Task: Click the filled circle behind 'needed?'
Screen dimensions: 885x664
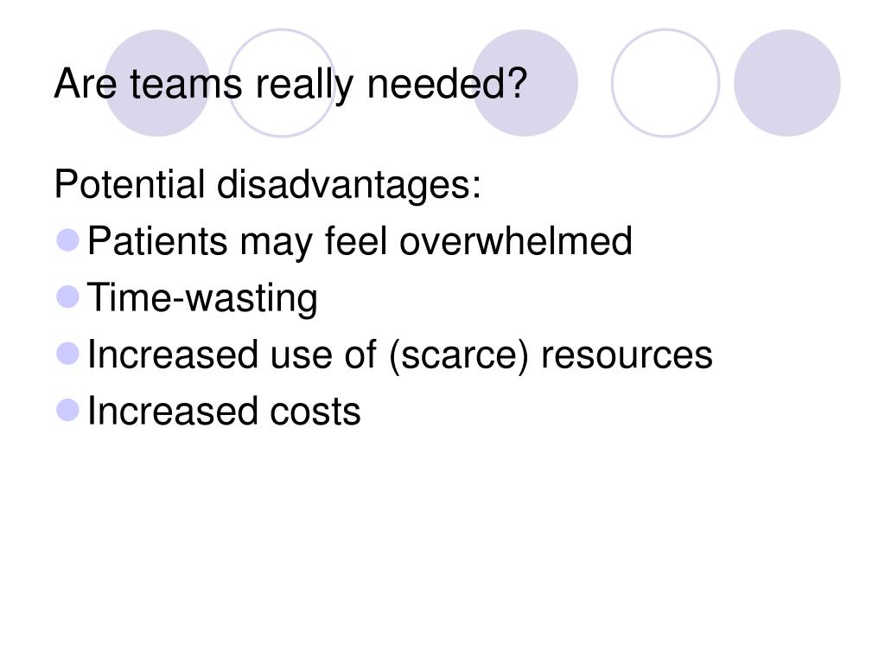Action: (x=525, y=83)
